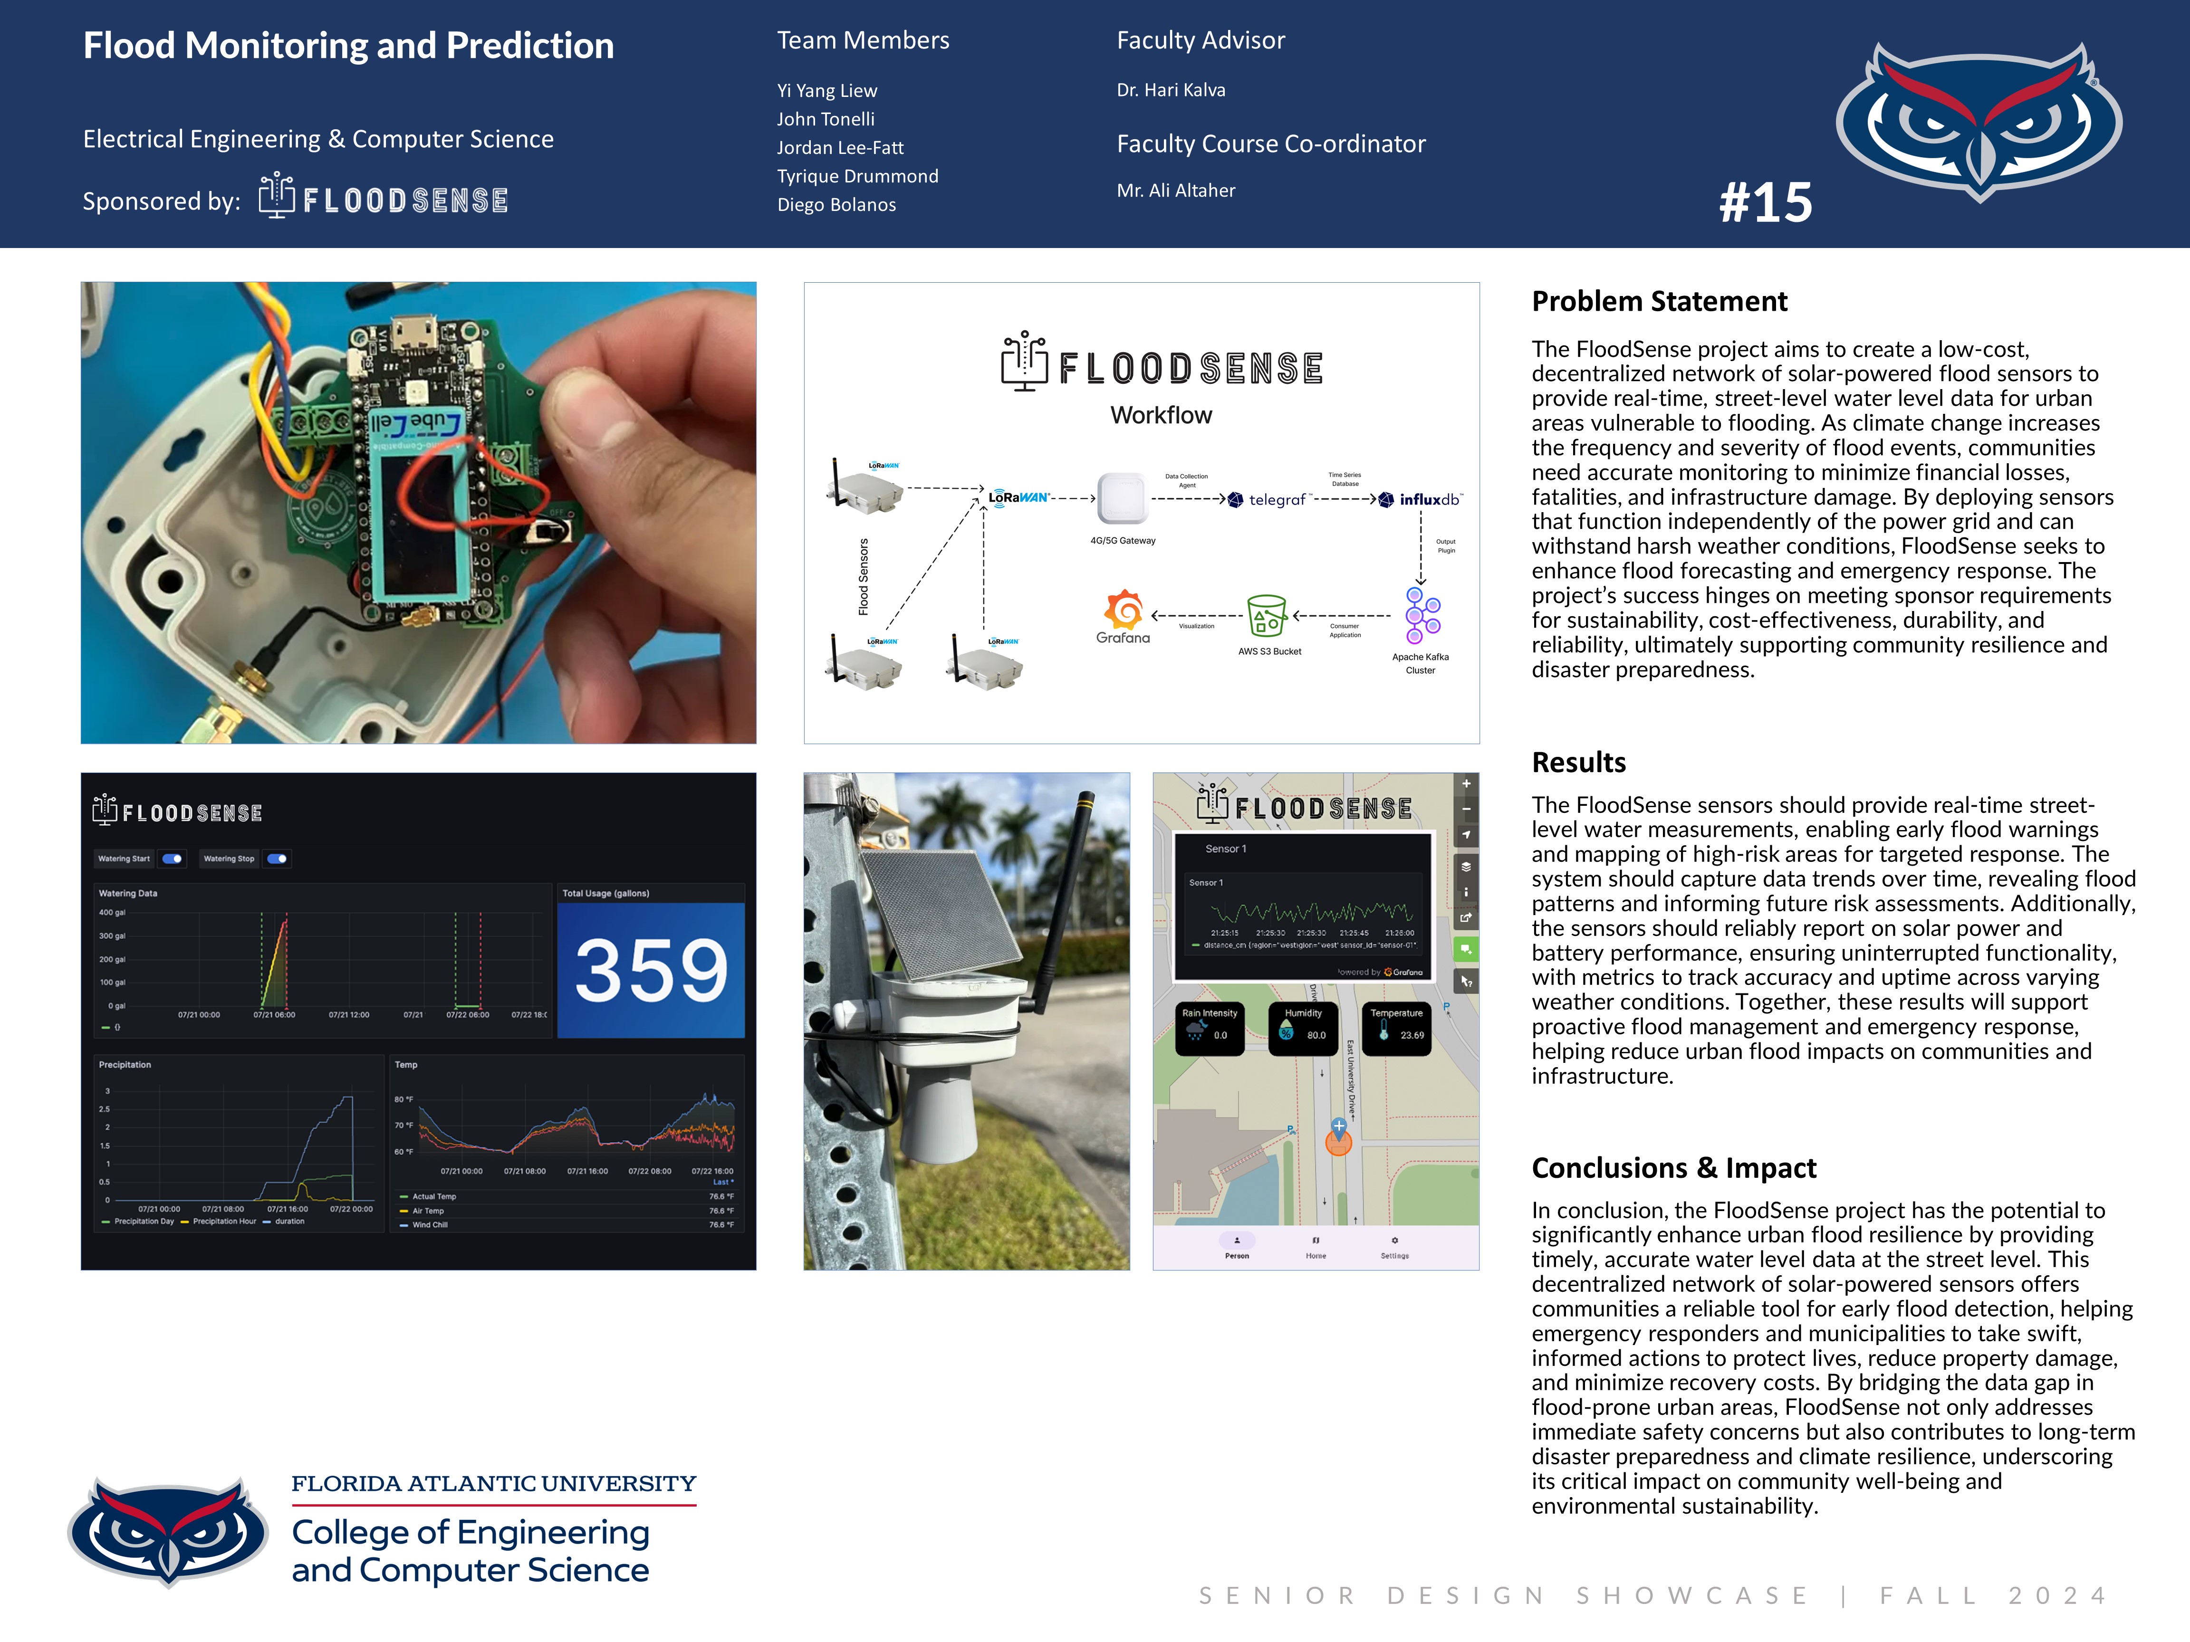
Task: Open the Person tab in bottom navigation
Action: tap(1237, 1246)
